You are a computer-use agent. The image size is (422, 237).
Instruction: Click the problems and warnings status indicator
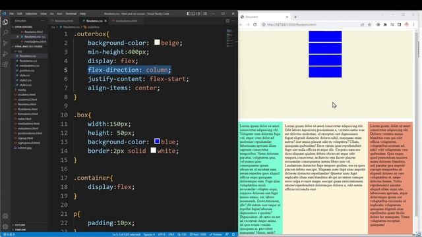(x=9, y=234)
